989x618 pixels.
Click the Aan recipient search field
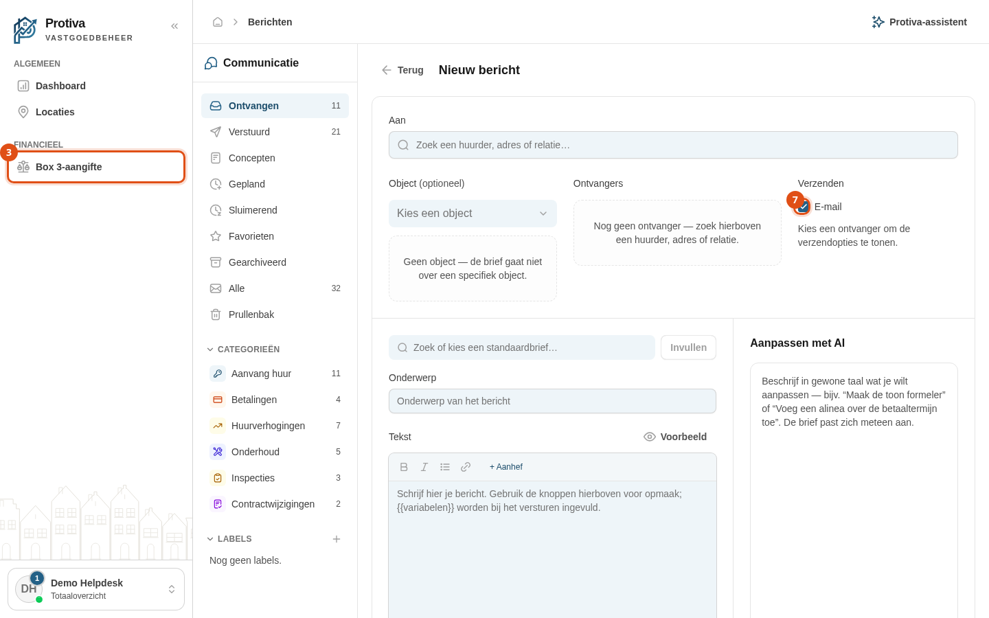[x=673, y=145]
